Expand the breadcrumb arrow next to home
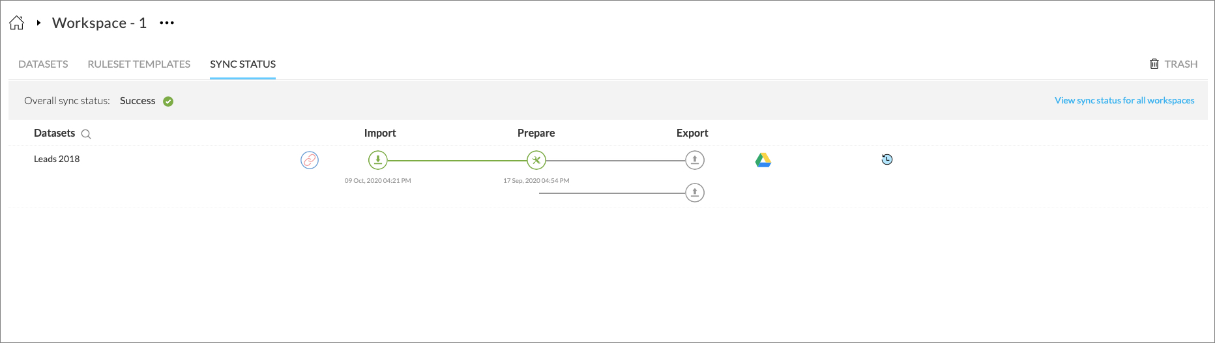Viewport: 1215px width, 343px height. [x=38, y=23]
